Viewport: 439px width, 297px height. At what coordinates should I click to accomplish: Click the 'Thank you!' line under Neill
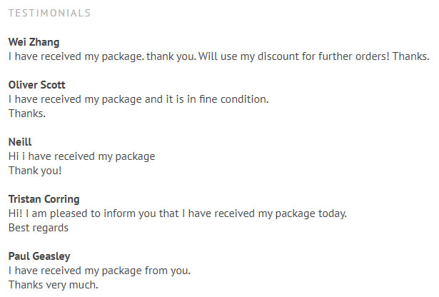[35, 171]
